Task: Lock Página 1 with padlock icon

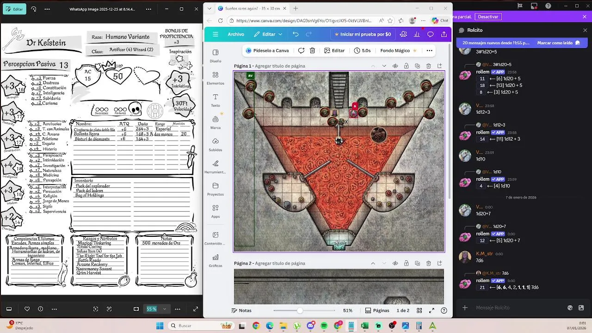Action: (x=406, y=66)
